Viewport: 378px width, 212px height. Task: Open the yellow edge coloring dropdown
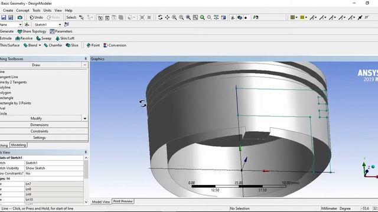click(x=306, y=18)
